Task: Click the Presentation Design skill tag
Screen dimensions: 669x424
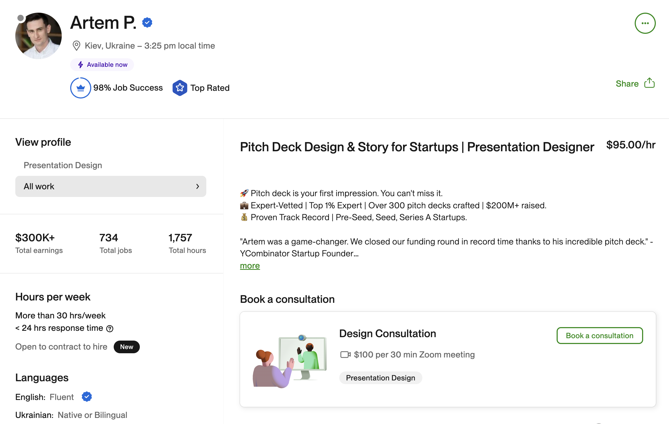Action: (x=380, y=378)
